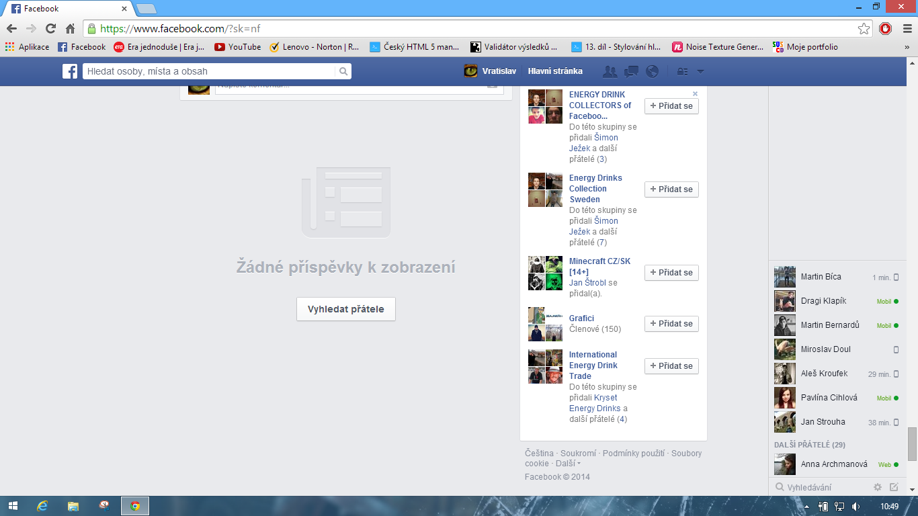Screen dimensions: 918x516
Task: Click new message compose icon in chat
Action: [894, 487]
